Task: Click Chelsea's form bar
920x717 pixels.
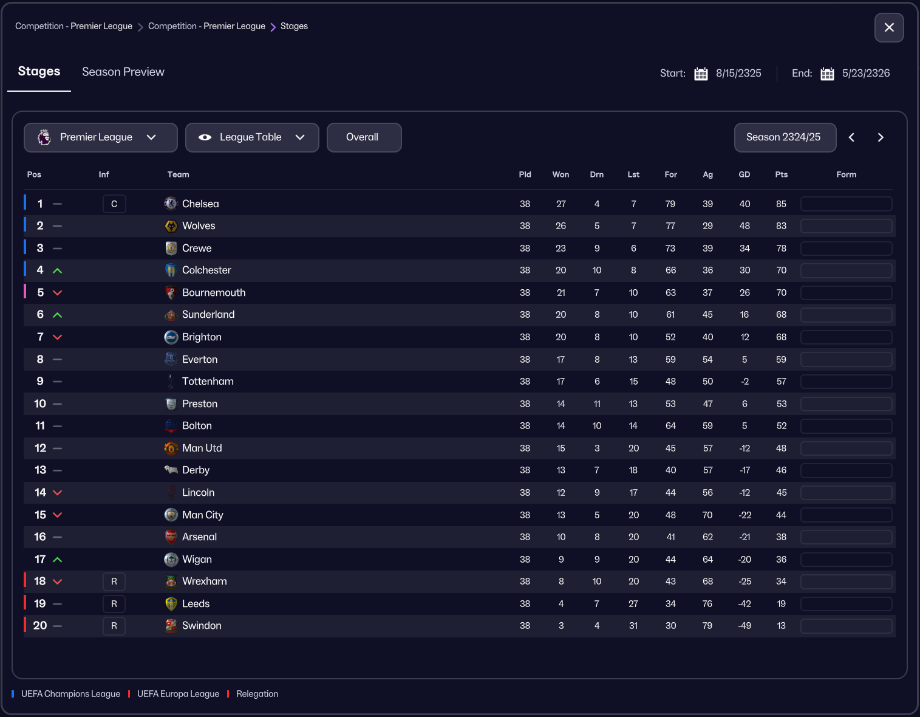Action: [847, 204]
